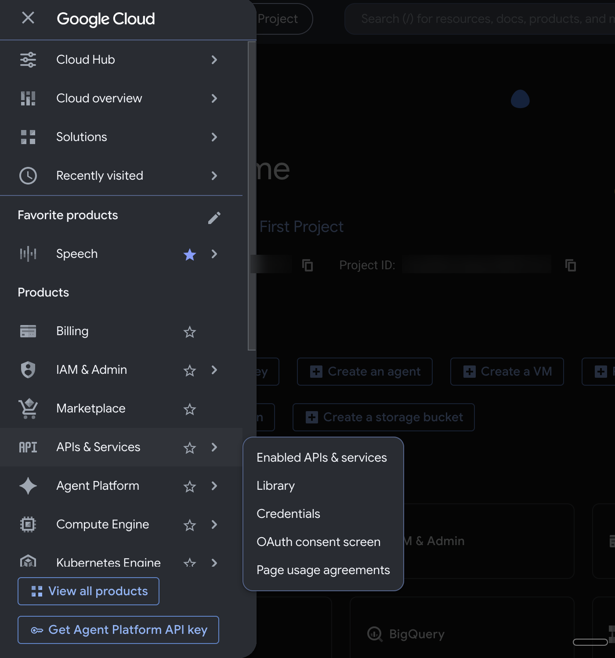615x658 pixels.
Task: Expand the Compute Engine submenu chevron
Action: (x=214, y=524)
